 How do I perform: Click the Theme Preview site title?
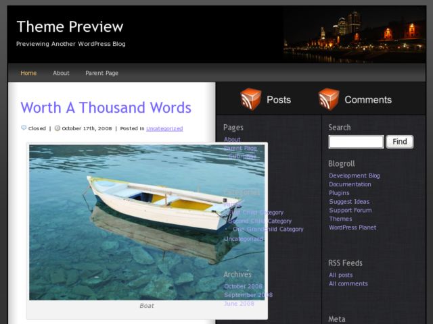point(70,26)
